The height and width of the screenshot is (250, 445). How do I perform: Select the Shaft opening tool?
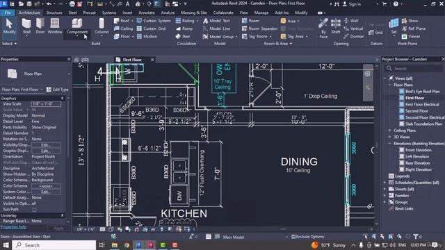point(335,26)
